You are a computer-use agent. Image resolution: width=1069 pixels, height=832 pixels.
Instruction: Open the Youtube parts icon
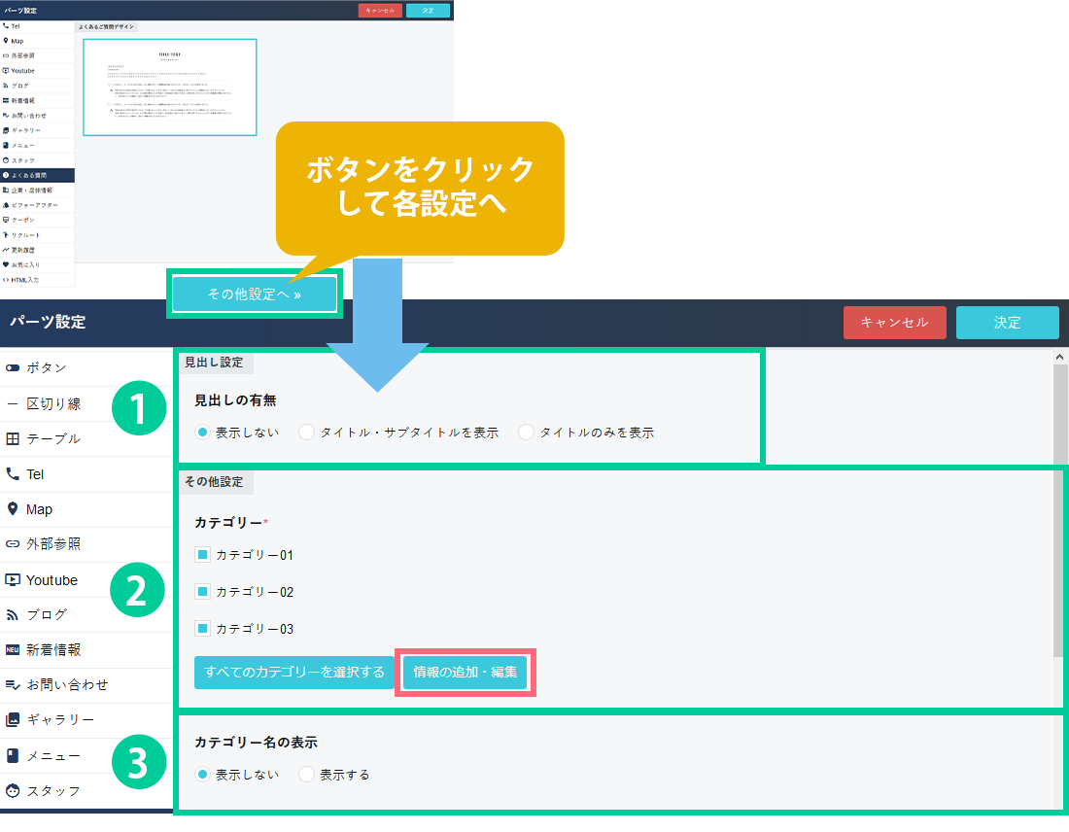pos(13,580)
